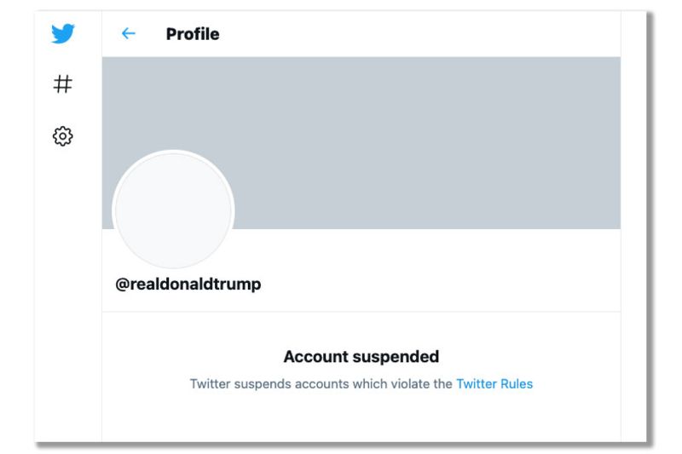Click the blank profile avatar circle
The width and height of the screenshot is (682, 454).
[173, 210]
